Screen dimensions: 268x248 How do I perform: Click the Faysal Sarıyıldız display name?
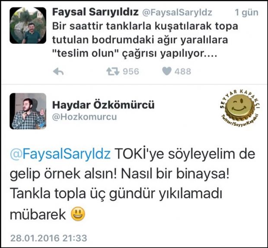pos(96,12)
